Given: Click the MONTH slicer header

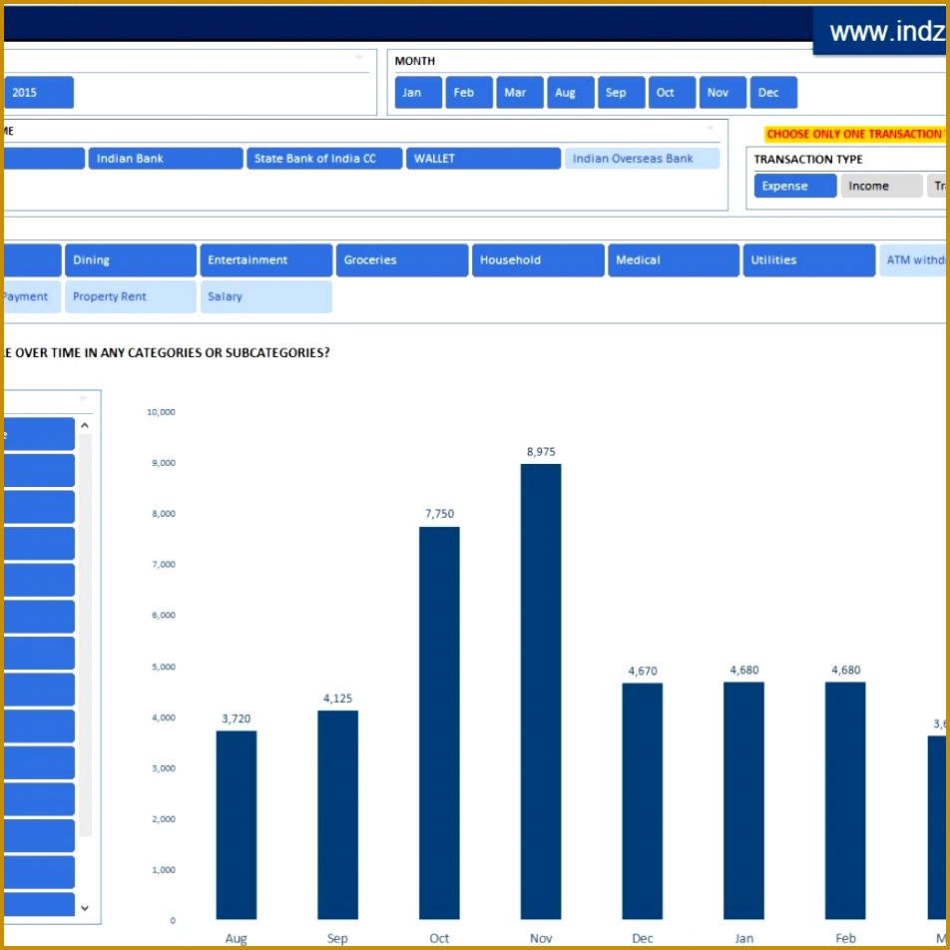Looking at the screenshot, I should tap(415, 61).
